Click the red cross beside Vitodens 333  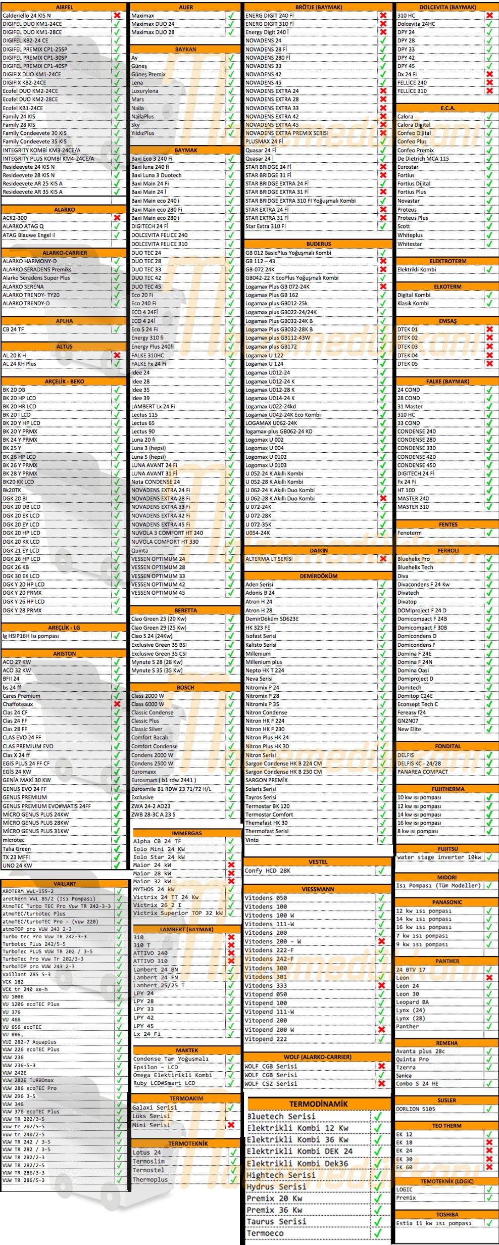[381, 985]
